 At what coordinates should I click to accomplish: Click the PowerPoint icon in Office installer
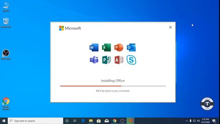coord(119,48)
